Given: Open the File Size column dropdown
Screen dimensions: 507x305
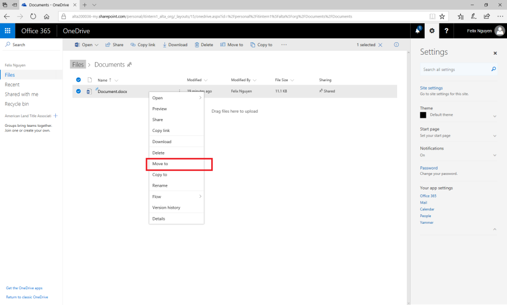Looking at the screenshot, I should pos(292,80).
